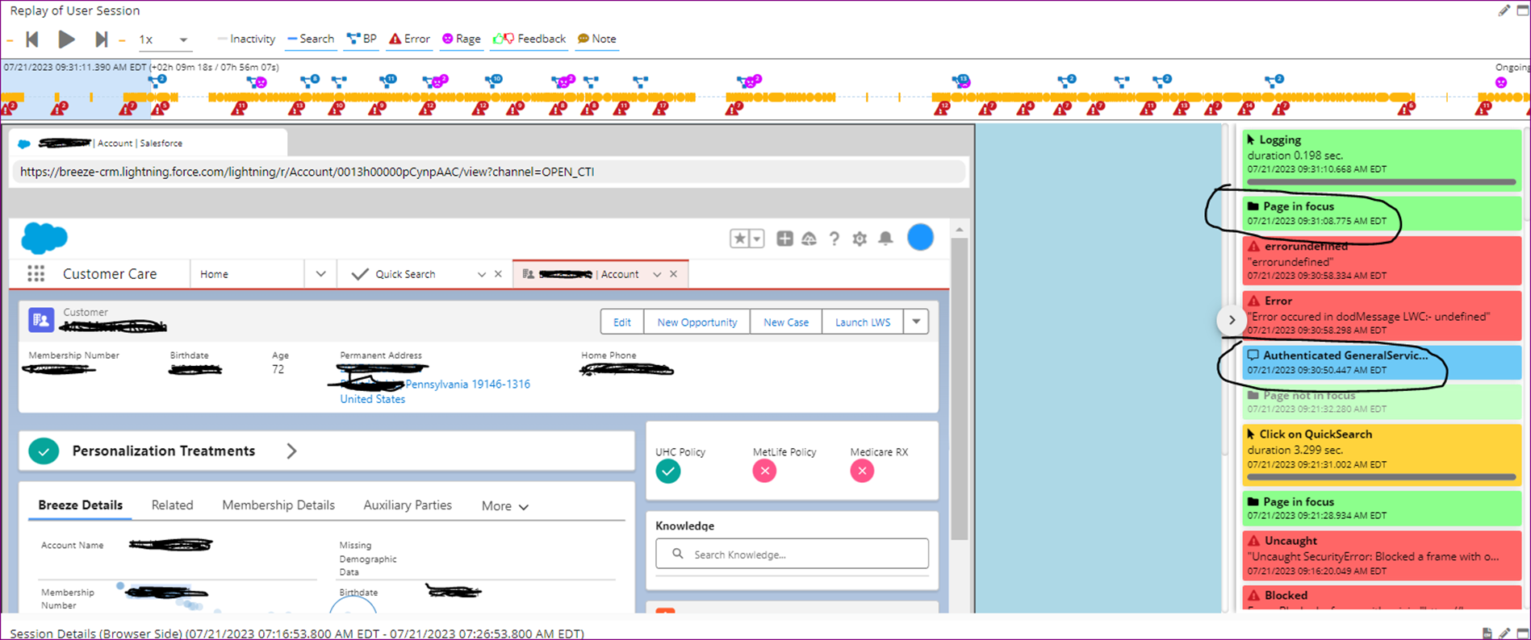Click the global actions plus icon
The height and width of the screenshot is (640, 1531).
click(784, 239)
